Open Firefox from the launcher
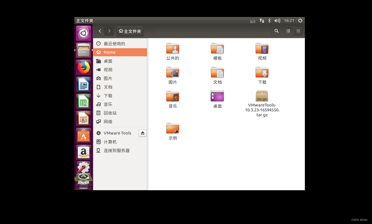 click(83, 67)
